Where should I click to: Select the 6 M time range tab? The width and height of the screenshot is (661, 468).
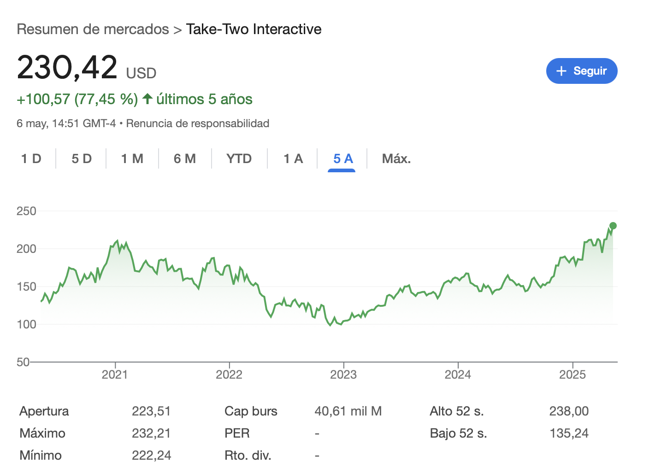coord(185,159)
